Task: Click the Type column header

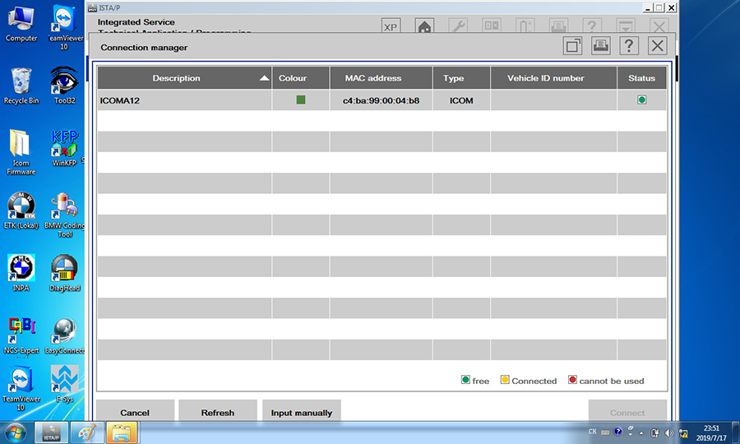Action: tap(461, 78)
